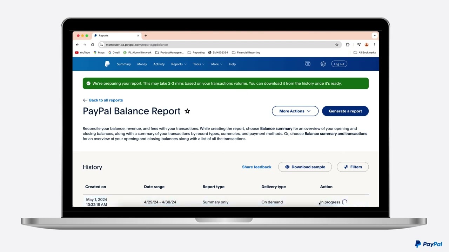Expand the Tools menu
This screenshot has height=252, width=449.
[x=199, y=64]
